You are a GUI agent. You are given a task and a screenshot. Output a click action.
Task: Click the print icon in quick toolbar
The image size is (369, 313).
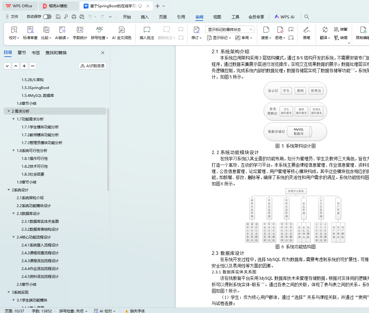[74, 17]
